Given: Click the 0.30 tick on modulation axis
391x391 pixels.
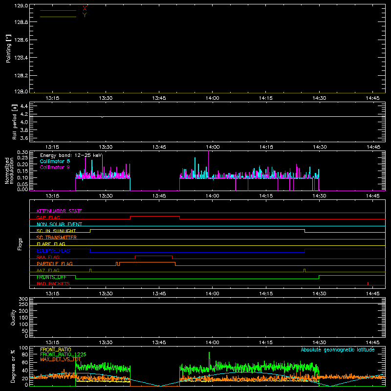Looking at the screenshot, I should [x=22, y=152].
